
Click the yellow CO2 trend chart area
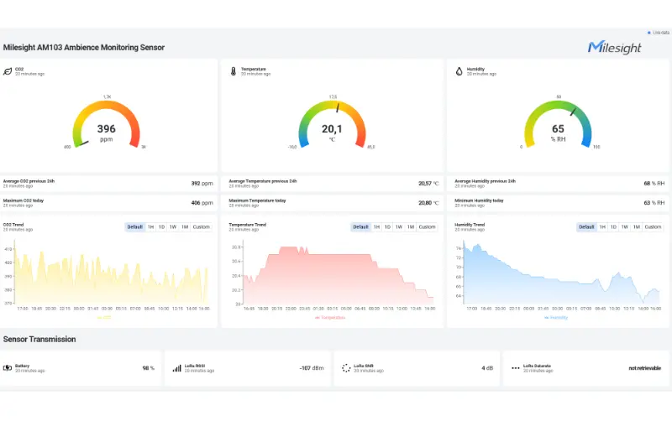(112, 273)
